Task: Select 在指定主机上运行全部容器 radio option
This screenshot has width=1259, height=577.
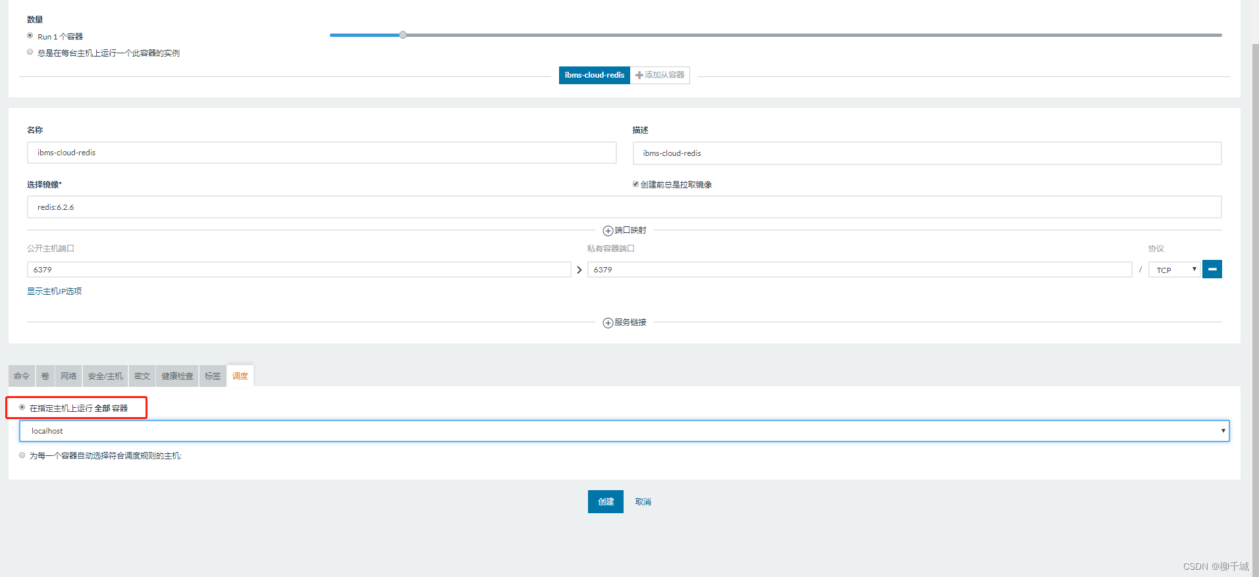Action: pyautogui.click(x=22, y=407)
